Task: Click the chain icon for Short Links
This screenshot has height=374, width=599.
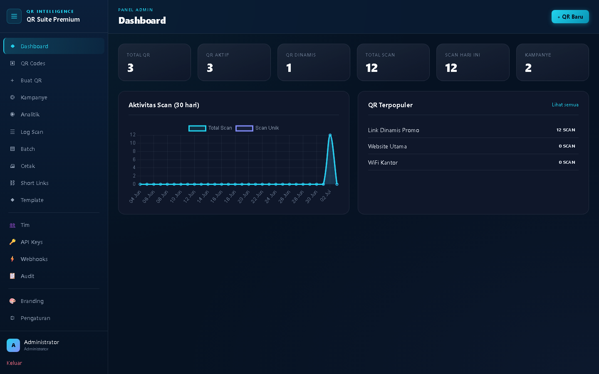Action: tap(12, 183)
